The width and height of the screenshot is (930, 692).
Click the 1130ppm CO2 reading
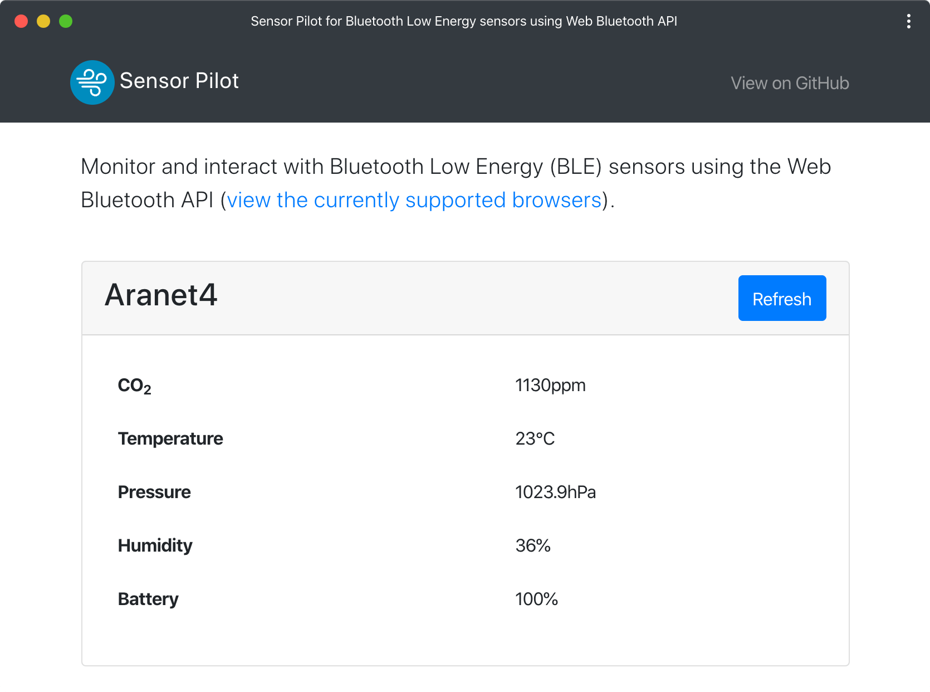coord(550,385)
